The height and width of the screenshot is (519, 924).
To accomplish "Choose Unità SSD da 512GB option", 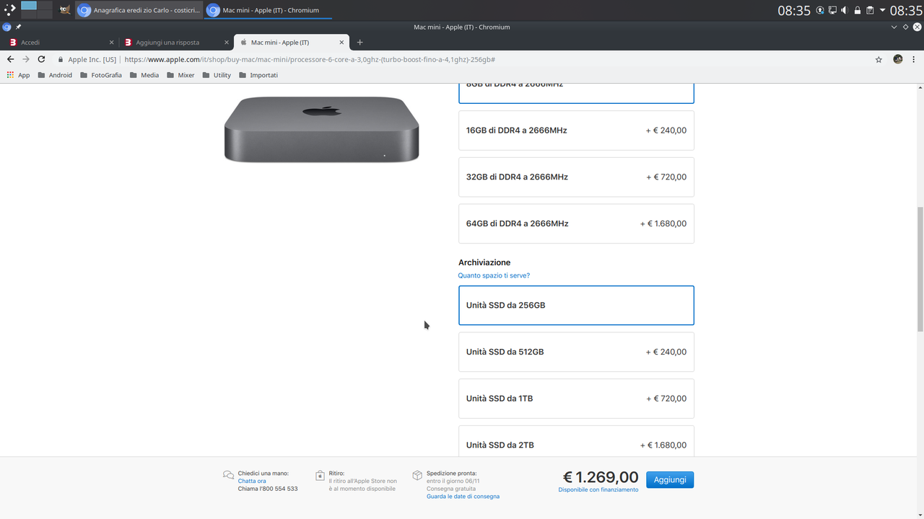I will (576, 352).
